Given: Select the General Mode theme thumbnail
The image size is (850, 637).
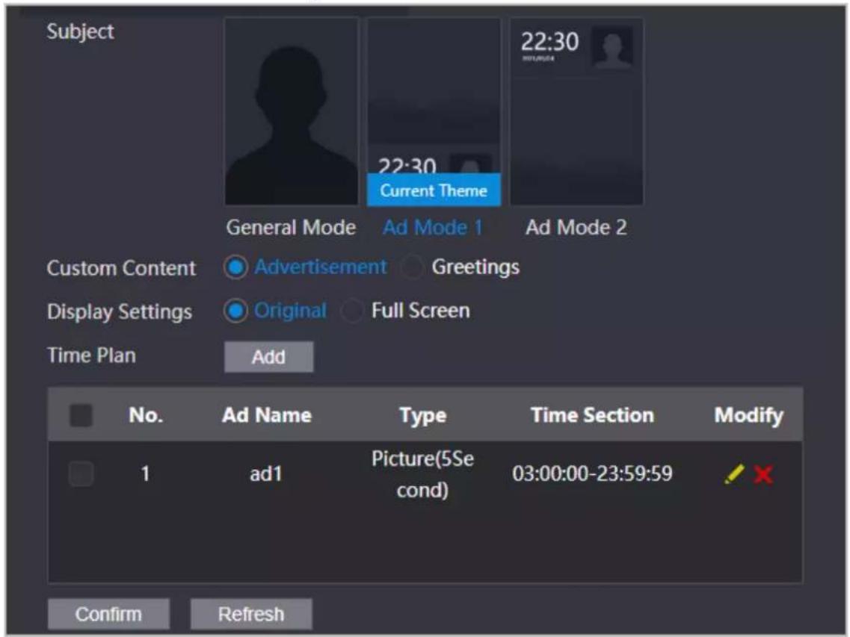Looking at the screenshot, I should click(x=292, y=111).
